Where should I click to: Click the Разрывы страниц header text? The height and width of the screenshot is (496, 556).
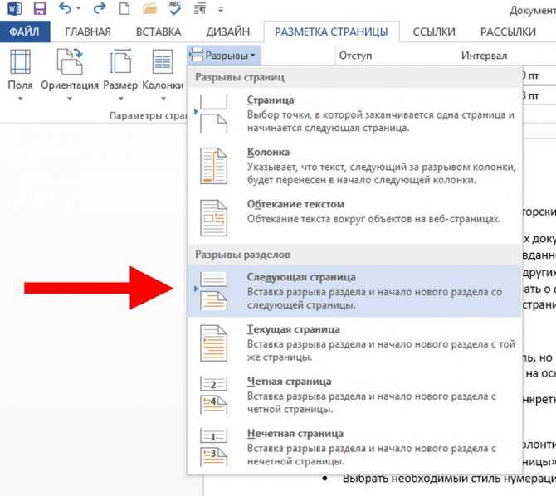click(240, 77)
